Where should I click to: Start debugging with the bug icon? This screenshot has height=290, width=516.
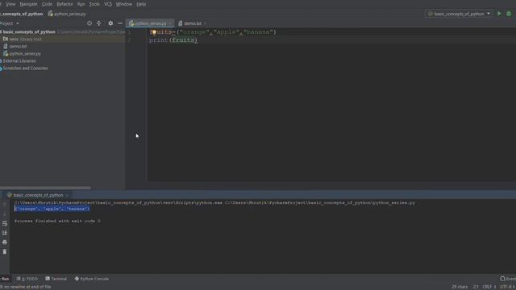509,14
